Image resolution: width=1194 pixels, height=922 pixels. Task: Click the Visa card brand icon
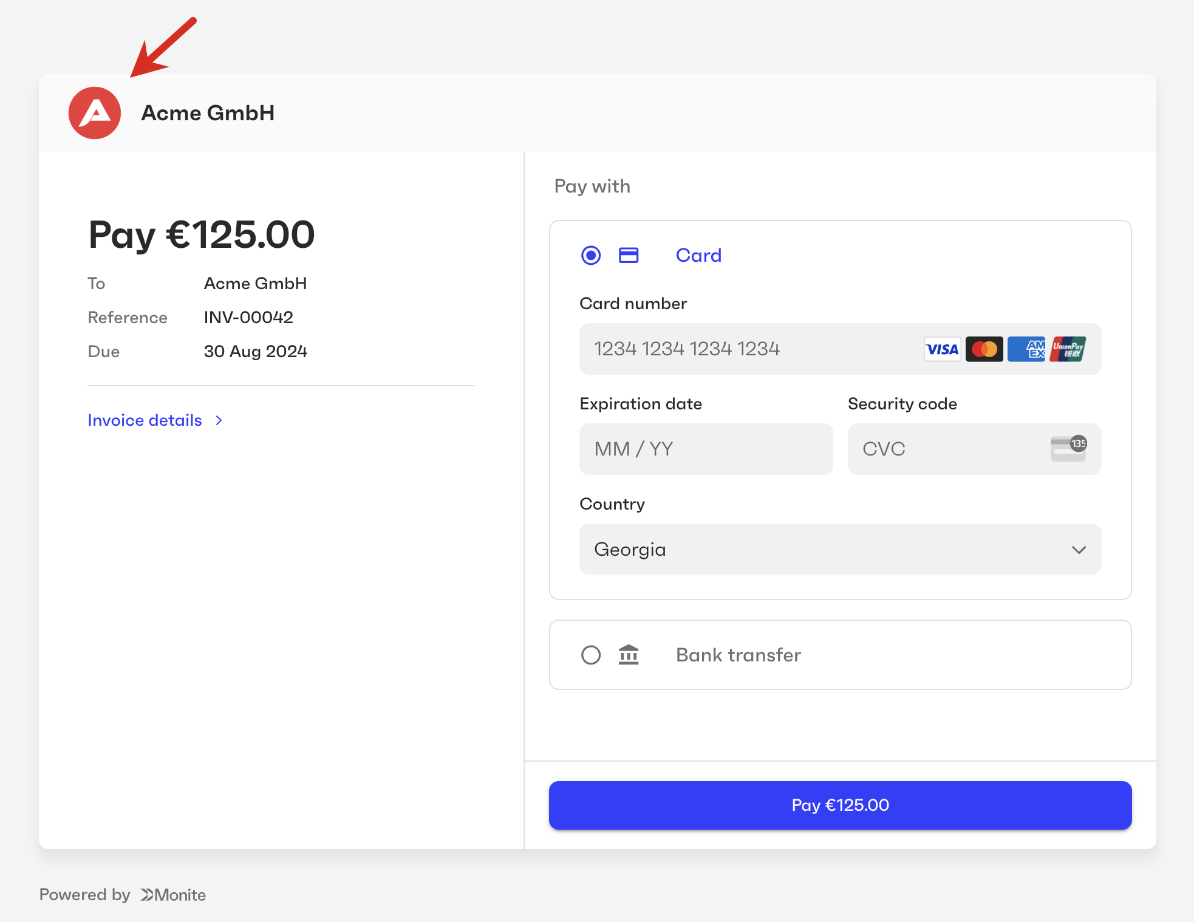coord(942,349)
